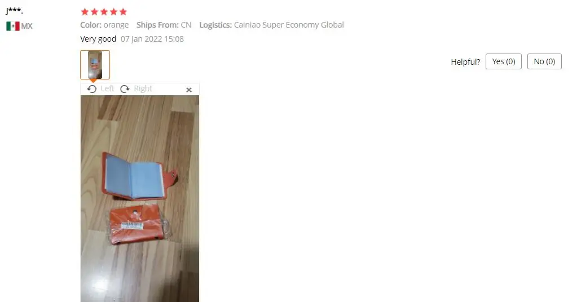Select the small review photo thumbnail
Viewport: 577px width, 302px height.
tap(95, 65)
